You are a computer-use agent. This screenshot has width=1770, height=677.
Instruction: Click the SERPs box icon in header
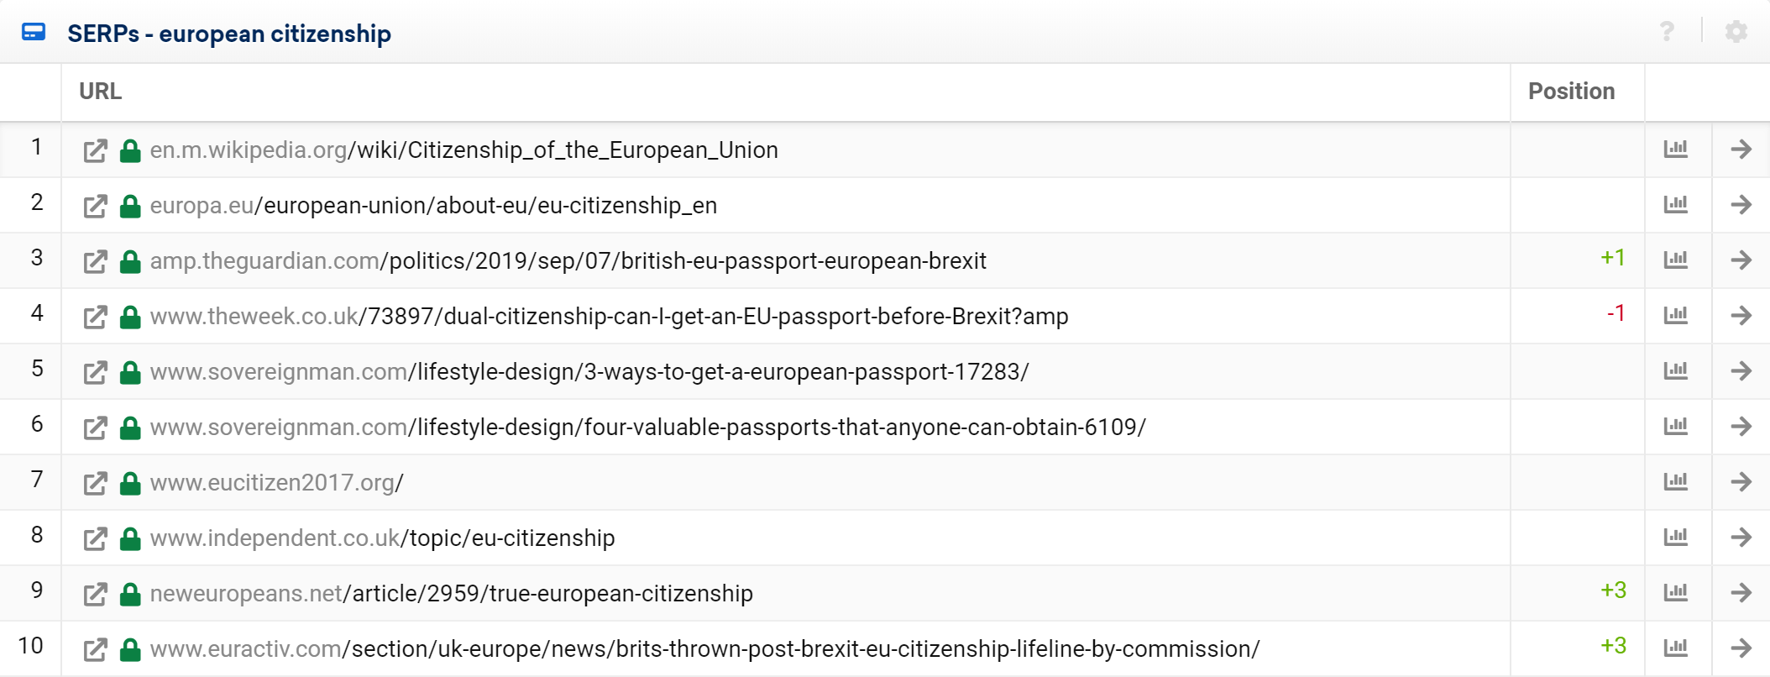[34, 33]
